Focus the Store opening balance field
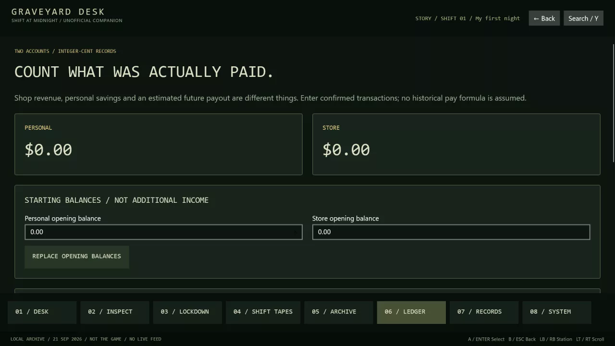 (x=451, y=232)
